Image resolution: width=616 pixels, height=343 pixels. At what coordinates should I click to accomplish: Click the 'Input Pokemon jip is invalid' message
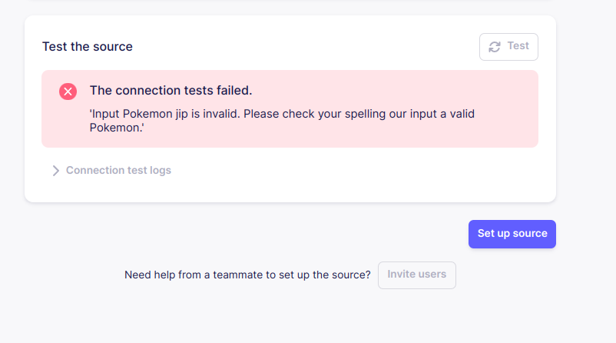tap(164, 114)
